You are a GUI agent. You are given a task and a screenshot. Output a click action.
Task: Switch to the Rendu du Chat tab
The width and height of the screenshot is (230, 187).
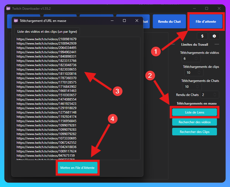[169, 21]
